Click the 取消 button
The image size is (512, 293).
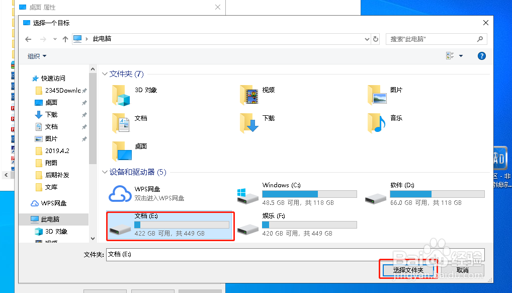pyautogui.click(x=462, y=270)
